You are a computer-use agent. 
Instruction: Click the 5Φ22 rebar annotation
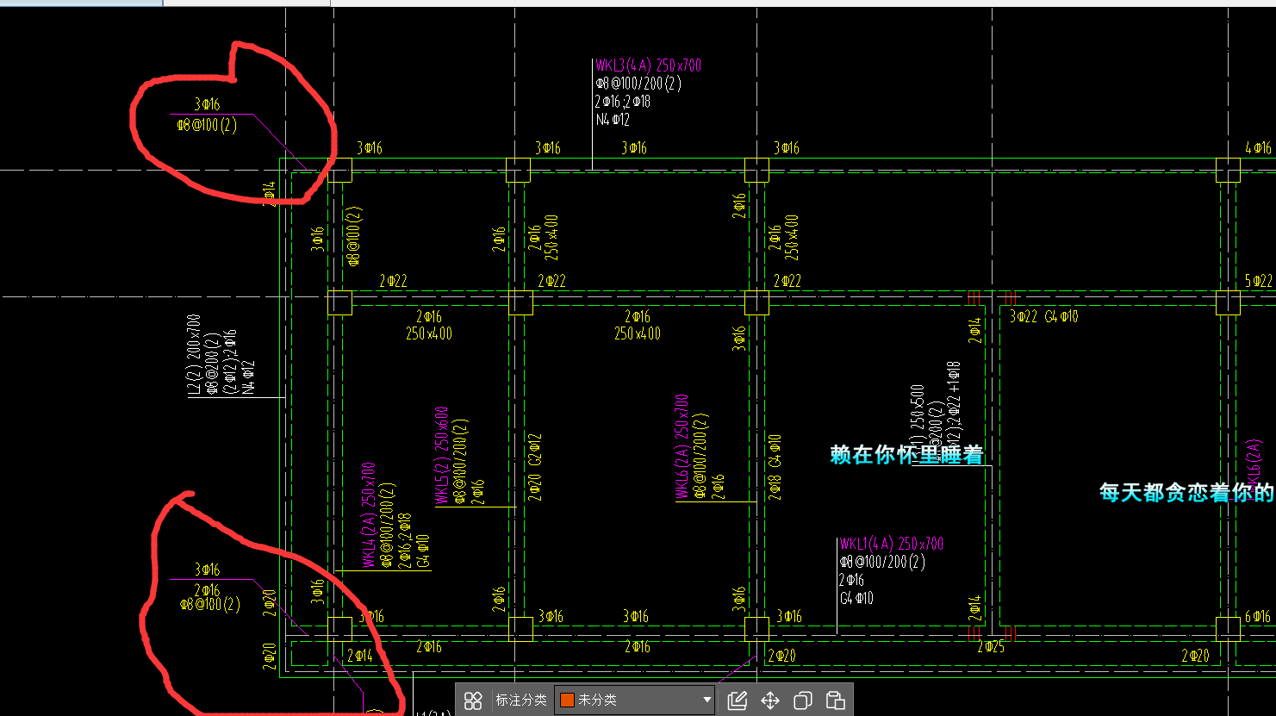pyautogui.click(x=1258, y=281)
